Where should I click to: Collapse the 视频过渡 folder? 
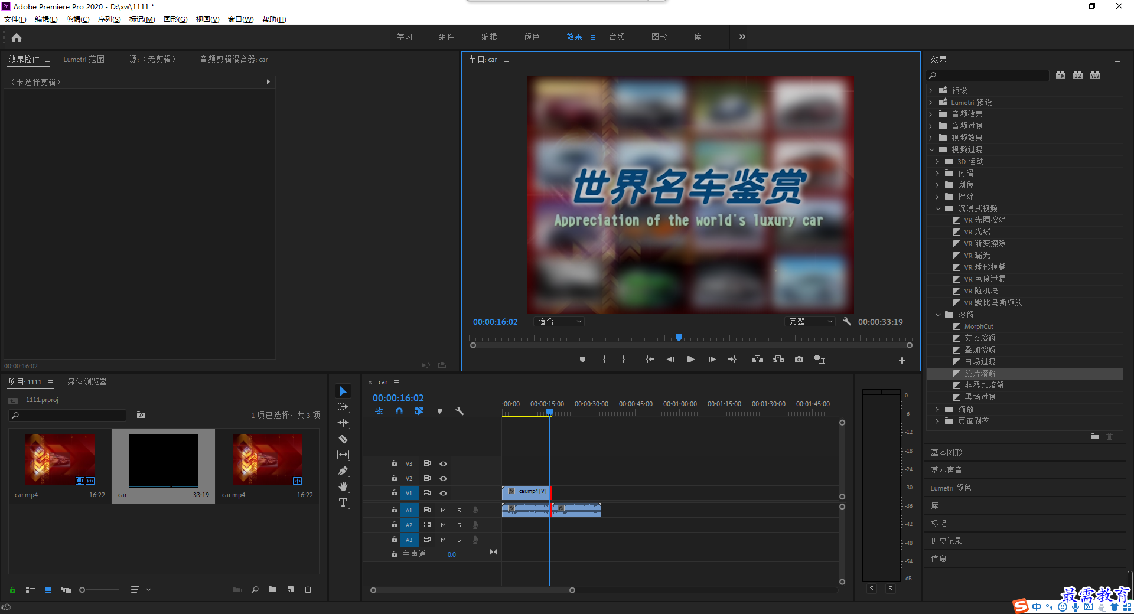click(x=931, y=149)
